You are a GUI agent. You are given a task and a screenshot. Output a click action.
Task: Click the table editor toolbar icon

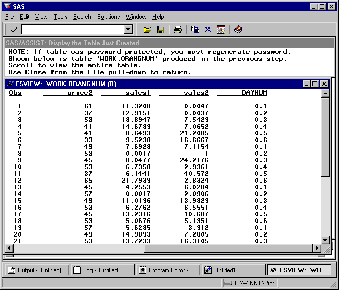[x=221, y=30]
